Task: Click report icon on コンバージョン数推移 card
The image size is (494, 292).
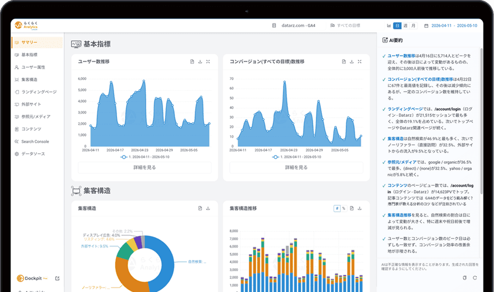Action: [x=344, y=62]
